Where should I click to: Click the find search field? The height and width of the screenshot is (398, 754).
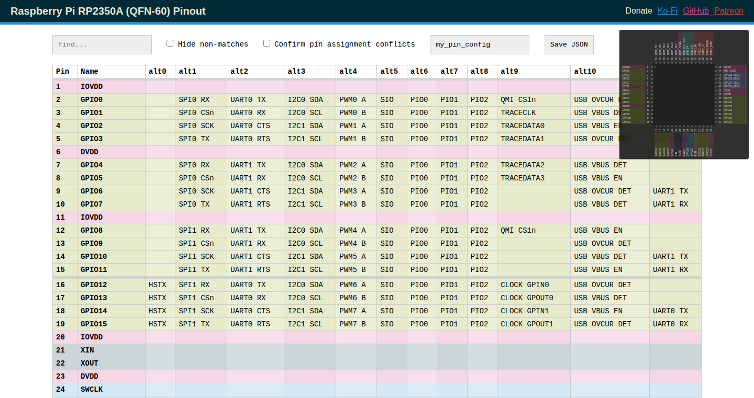[102, 44]
